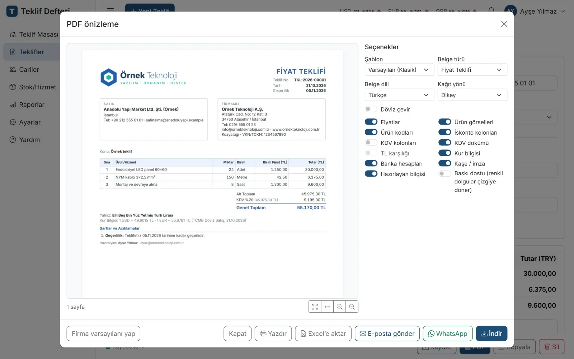Switch off İskonto kolonları
574x359 pixels.
pos(445,132)
